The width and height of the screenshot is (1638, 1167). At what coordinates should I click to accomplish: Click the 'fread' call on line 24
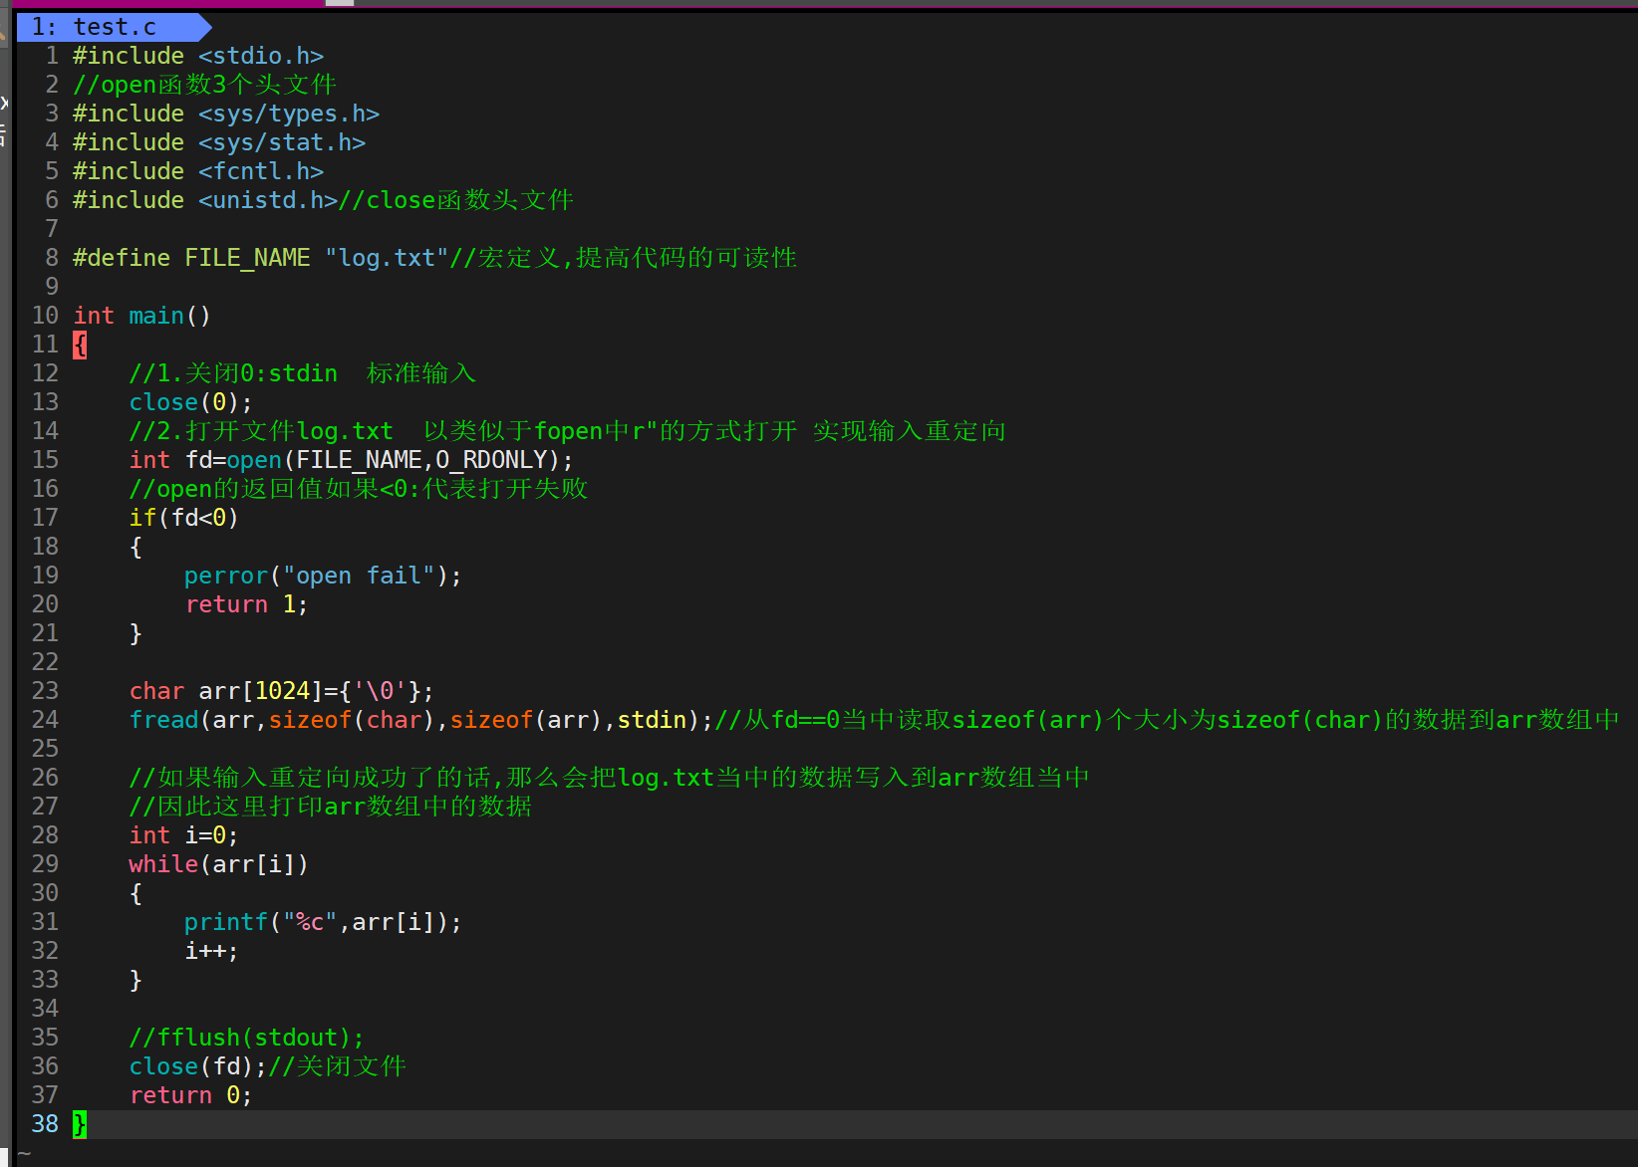[163, 720]
